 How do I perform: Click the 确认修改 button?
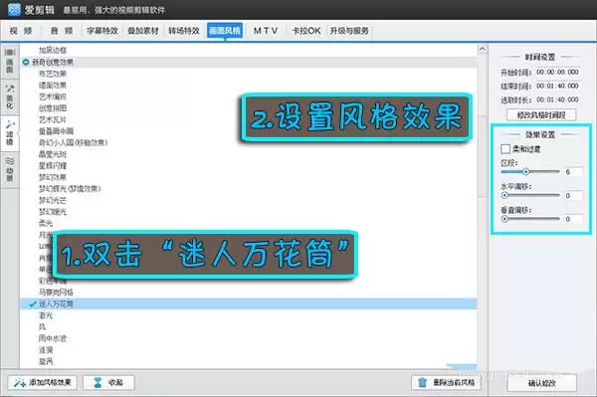(x=542, y=383)
